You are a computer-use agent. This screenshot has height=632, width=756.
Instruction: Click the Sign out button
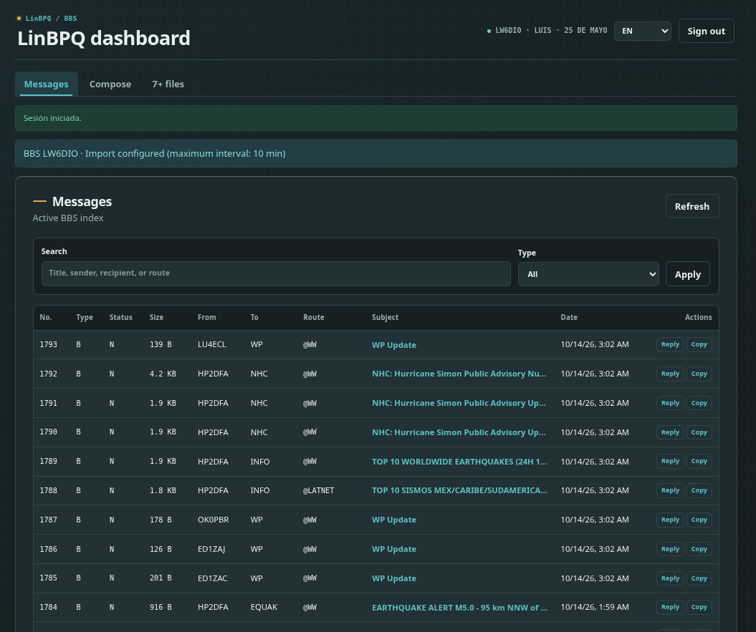coord(706,31)
